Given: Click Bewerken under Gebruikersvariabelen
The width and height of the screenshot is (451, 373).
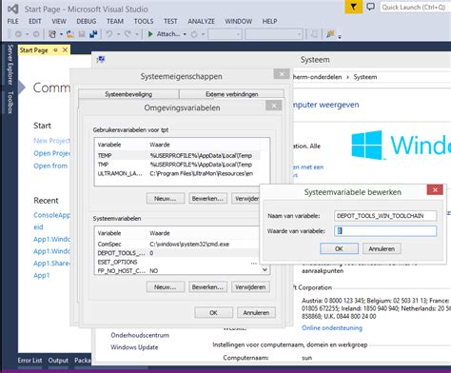Looking at the screenshot, I should [207, 199].
